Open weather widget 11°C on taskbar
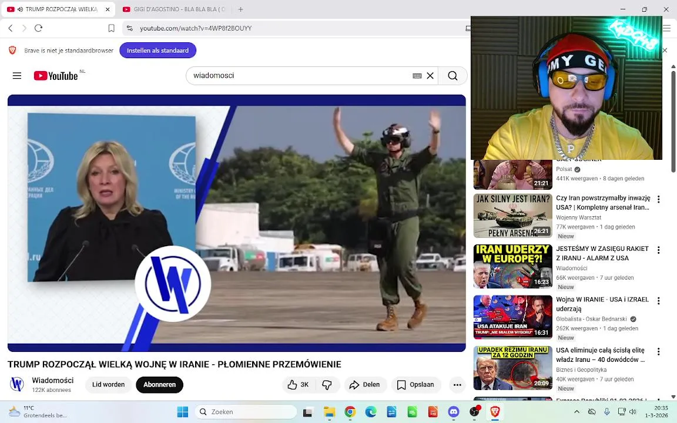This screenshot has width=677, height=423. tap(38, 412)
